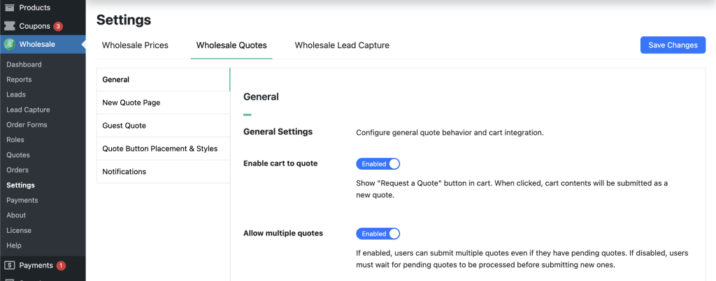Turn off Allow multiple quotes toggle
The image size is (716, 281).
coord(378,233)
